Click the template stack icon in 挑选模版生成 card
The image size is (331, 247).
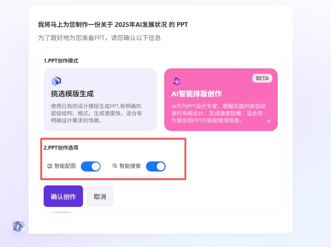pos(56,81)
